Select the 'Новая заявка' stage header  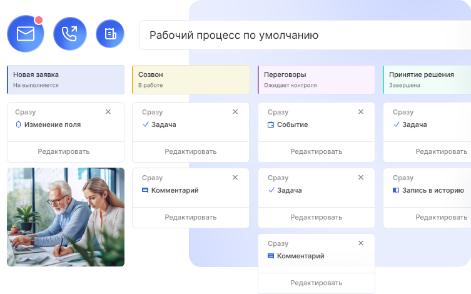[66, 80]
